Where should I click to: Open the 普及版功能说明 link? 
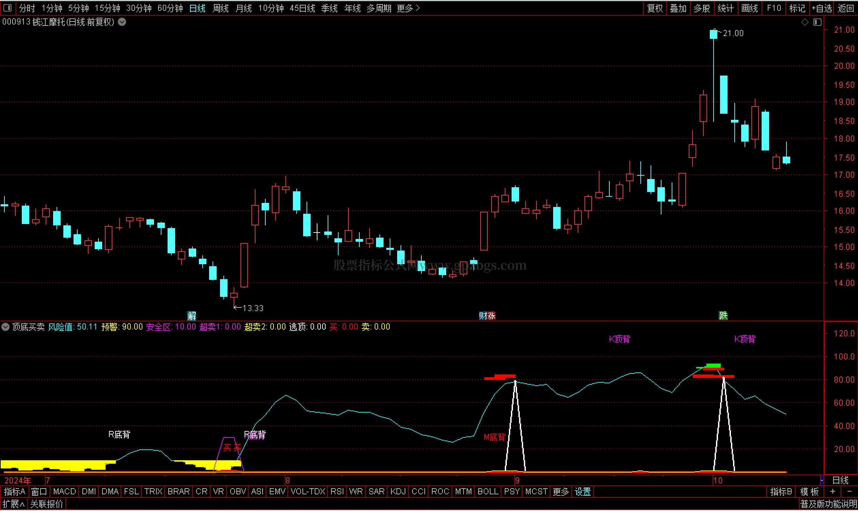pos(828,505)
